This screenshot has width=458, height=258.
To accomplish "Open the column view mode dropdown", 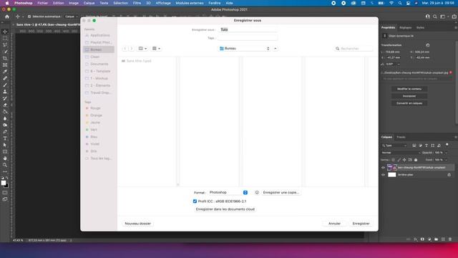I will [142, 49].
